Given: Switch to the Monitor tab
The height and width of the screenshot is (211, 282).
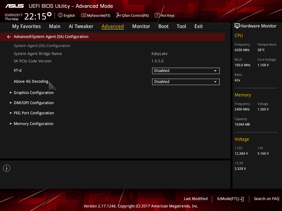Looking at the screenshot, I should click(141, 26).
